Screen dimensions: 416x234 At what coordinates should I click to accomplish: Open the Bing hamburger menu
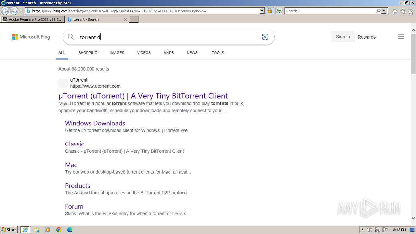point(401,37)
